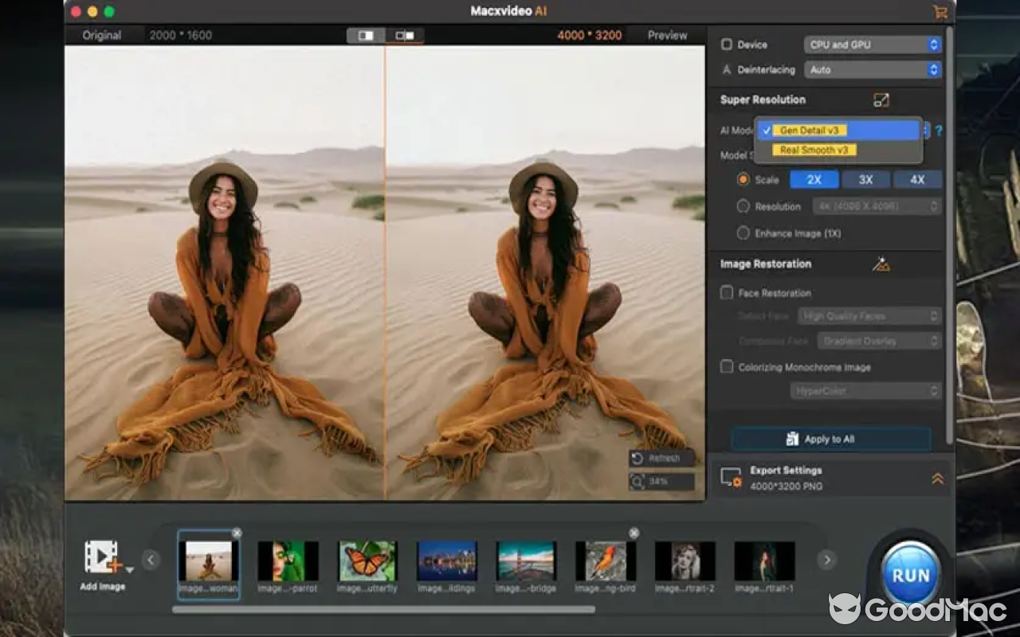Open the Device CPU and GPU dropdown

tap(873, 45)
